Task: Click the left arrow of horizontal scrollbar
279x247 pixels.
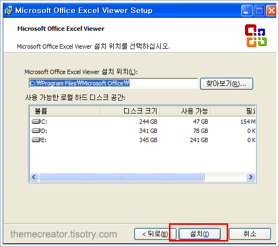Action: pyautogui.click(x=34, y=177)
